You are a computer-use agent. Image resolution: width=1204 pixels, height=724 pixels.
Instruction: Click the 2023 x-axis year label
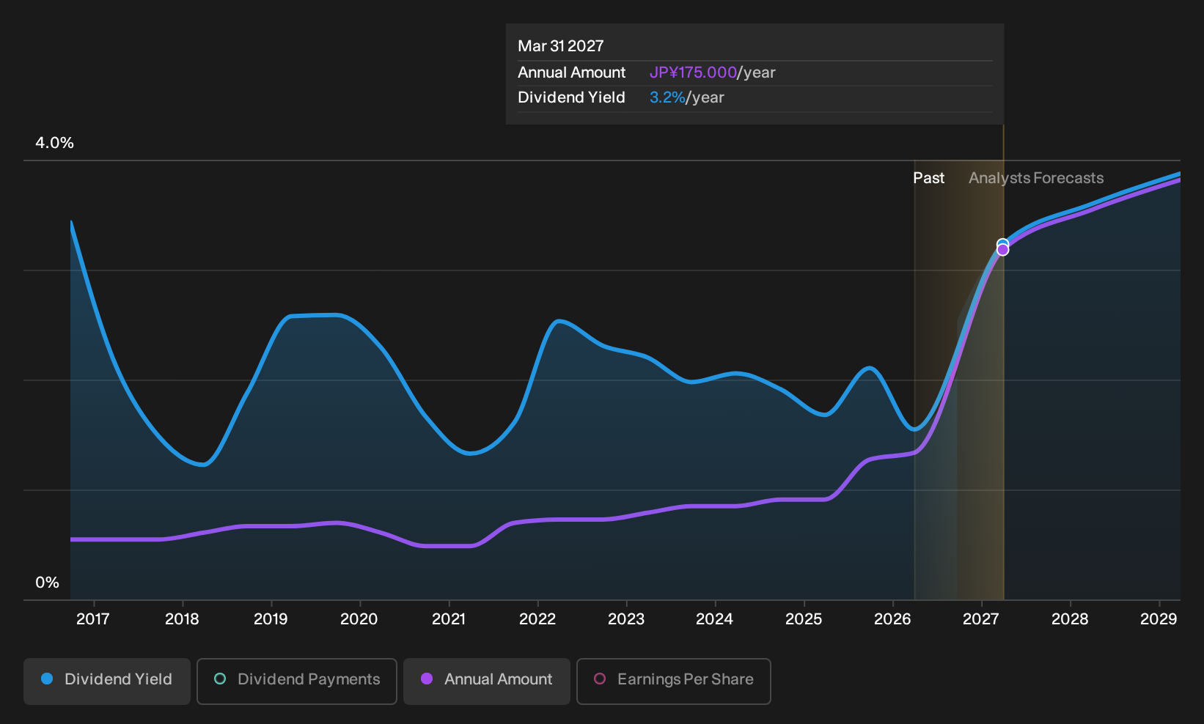coord(626,619)
